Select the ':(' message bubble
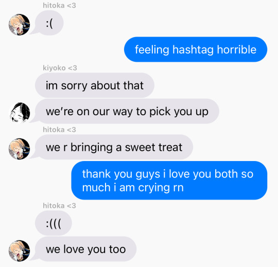 point(49,23)
